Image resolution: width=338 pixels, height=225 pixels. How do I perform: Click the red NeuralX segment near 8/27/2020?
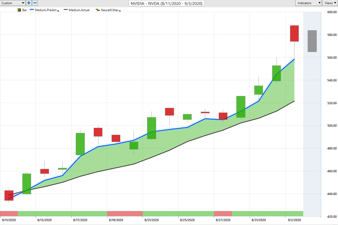pos(223,214)
